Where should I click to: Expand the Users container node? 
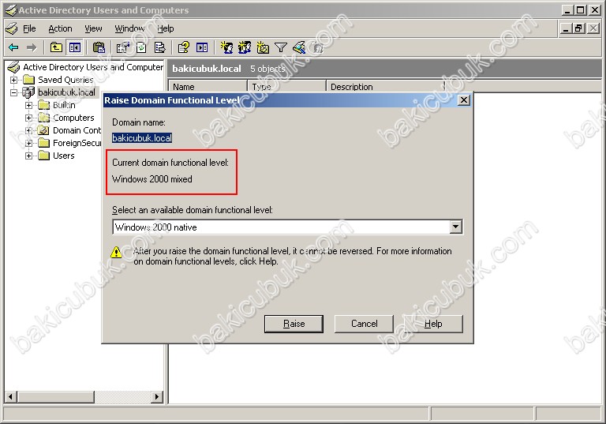[x=28, y=156]
